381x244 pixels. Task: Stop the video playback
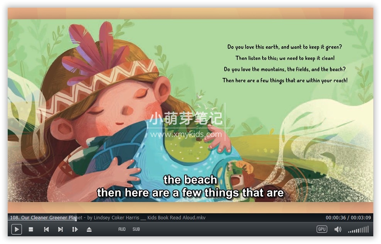tap(31, 229)
